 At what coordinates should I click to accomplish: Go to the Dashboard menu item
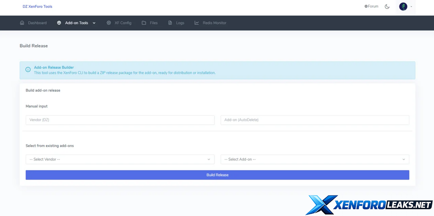click(37, 23)
